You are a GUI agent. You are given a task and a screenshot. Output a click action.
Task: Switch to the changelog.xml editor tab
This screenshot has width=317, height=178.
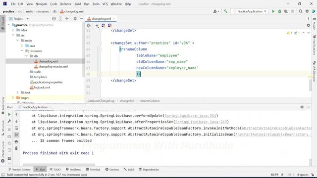[101, 19]
